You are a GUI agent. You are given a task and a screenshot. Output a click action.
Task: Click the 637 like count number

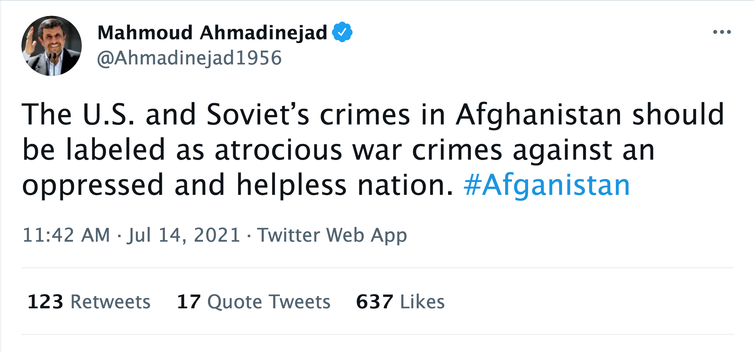click(374, 302)
